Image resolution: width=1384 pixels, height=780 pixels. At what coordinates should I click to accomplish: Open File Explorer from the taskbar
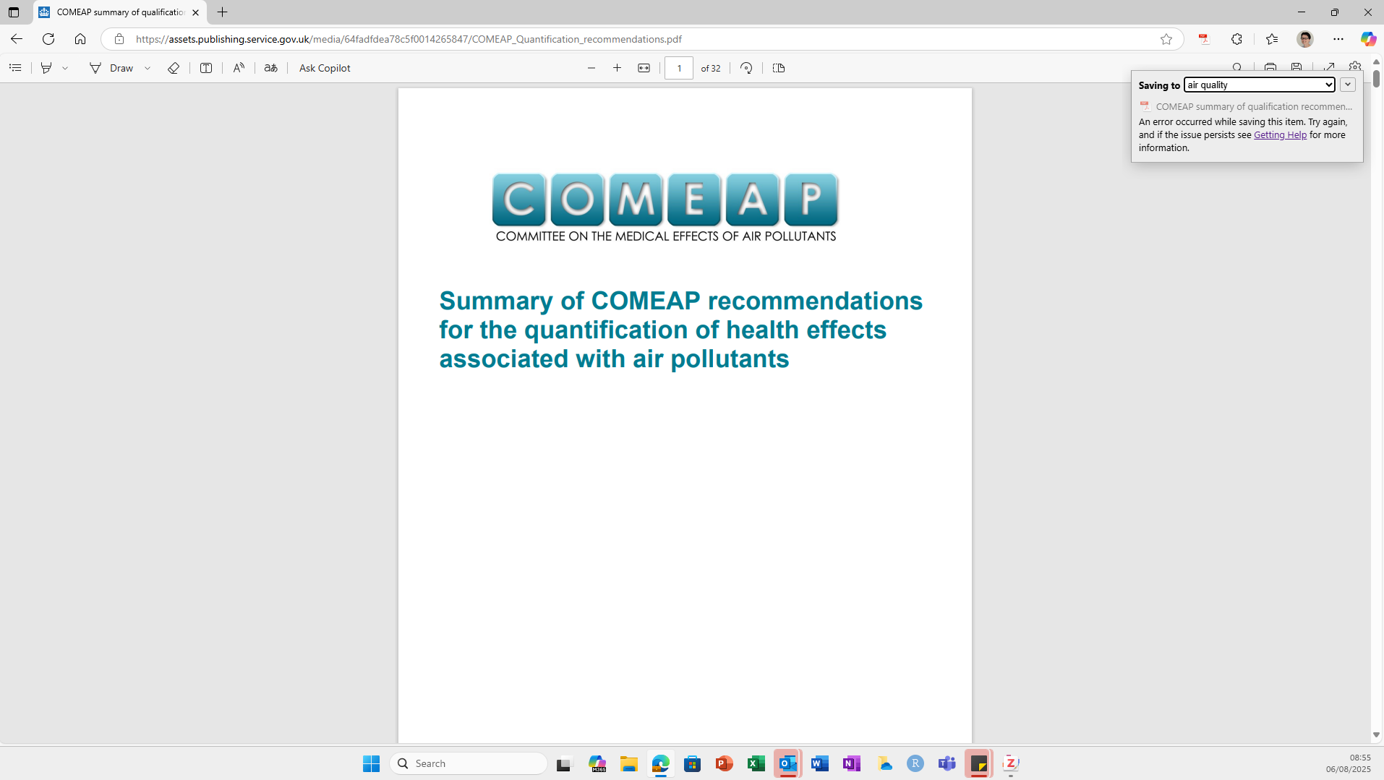tap(628, 763)
